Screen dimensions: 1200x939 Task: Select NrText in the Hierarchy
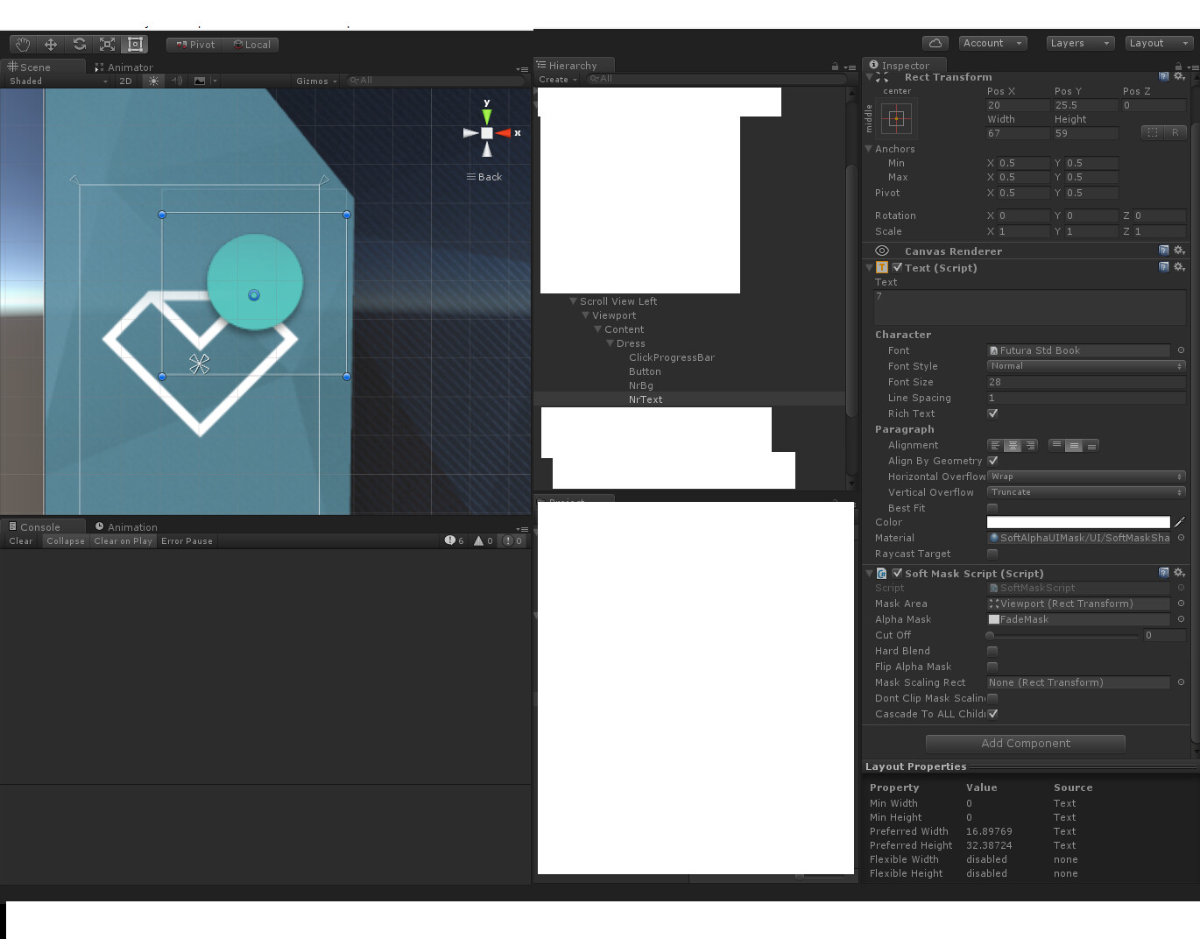point(646,399)
